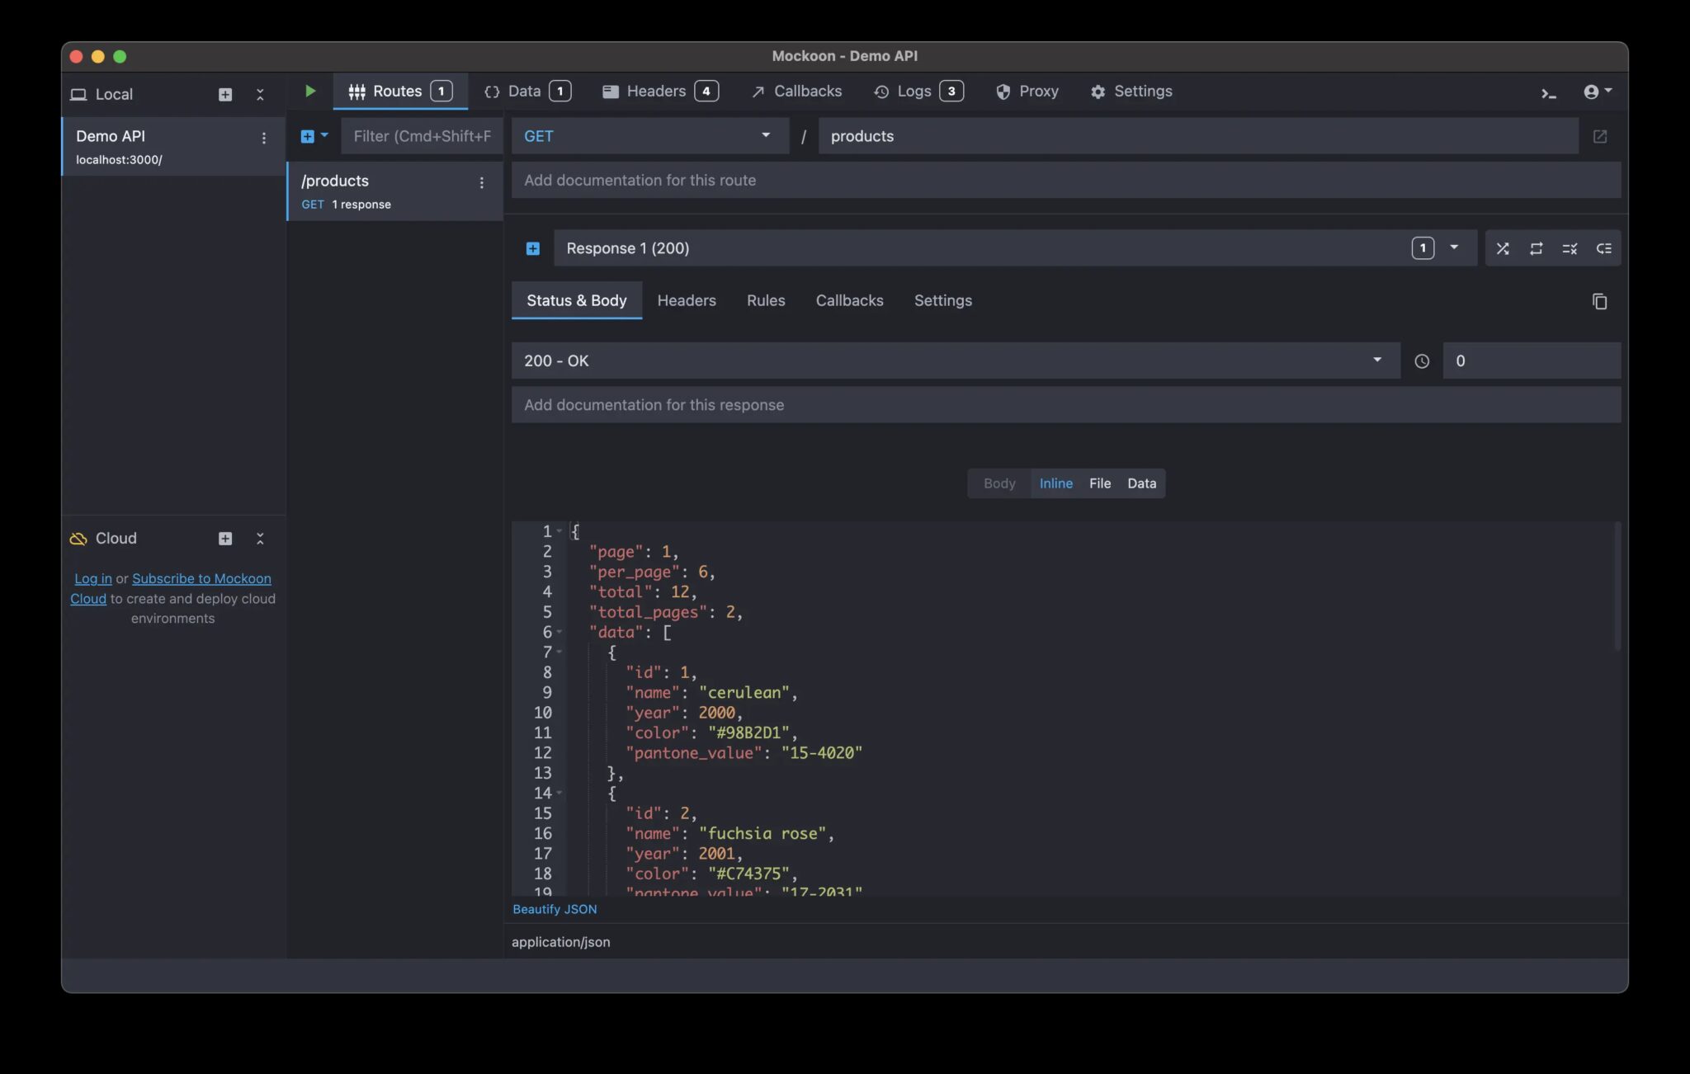Copy the response body to clipboard

[1600, 301]
